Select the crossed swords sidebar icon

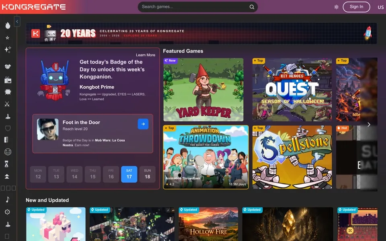[x=7, y=104]
